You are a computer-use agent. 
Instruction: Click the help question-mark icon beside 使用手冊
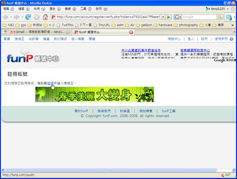[x=231, y=39]
